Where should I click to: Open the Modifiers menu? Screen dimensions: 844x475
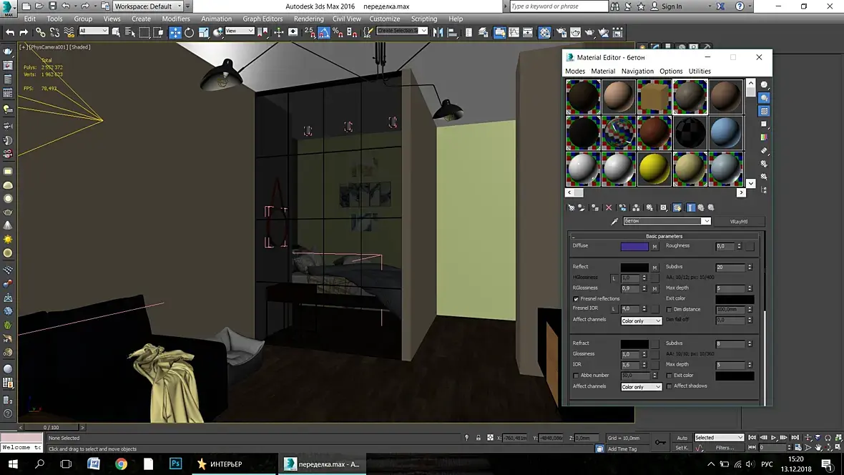pyautogui.click(x=176, y=19)
